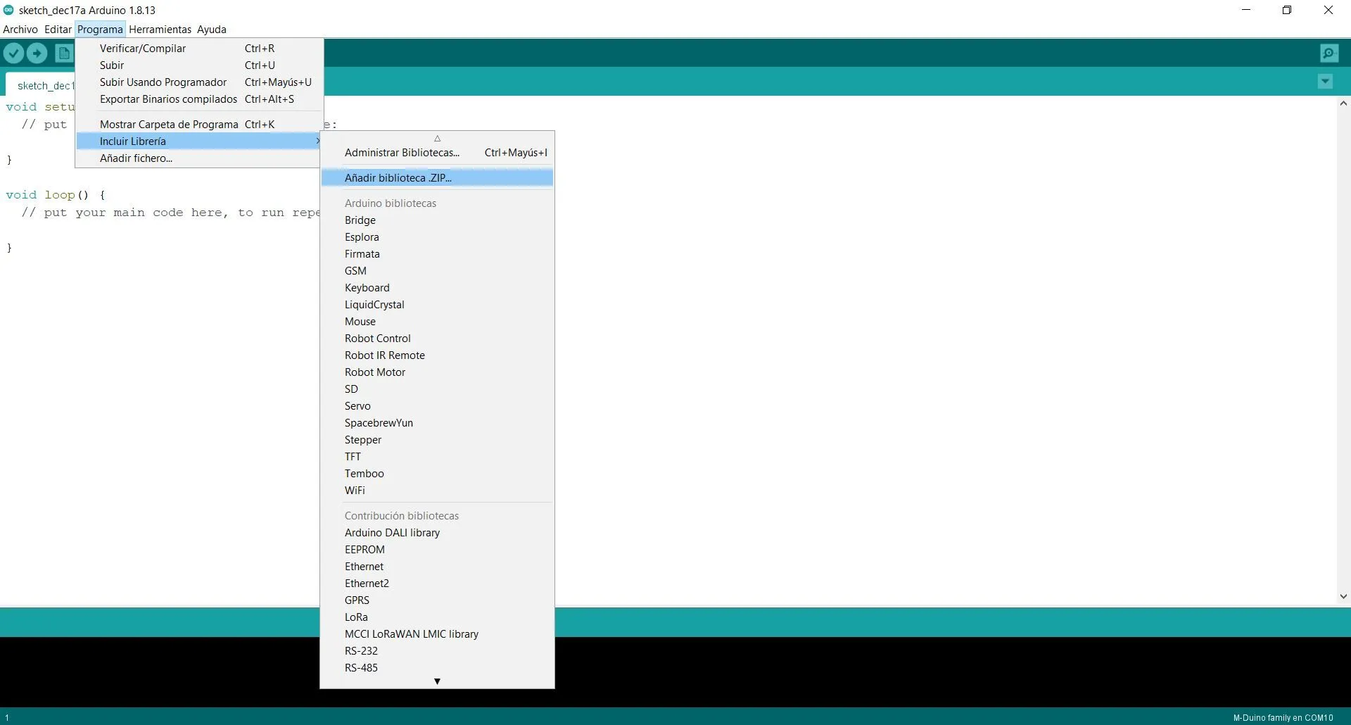Open the Archivo menu
This screenshot has width=1351, height=725.
click(x=20, y=30)
